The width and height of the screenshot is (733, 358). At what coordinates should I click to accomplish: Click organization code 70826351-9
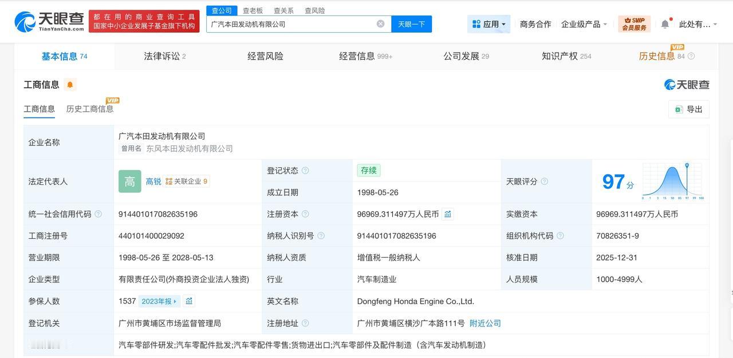617,236
